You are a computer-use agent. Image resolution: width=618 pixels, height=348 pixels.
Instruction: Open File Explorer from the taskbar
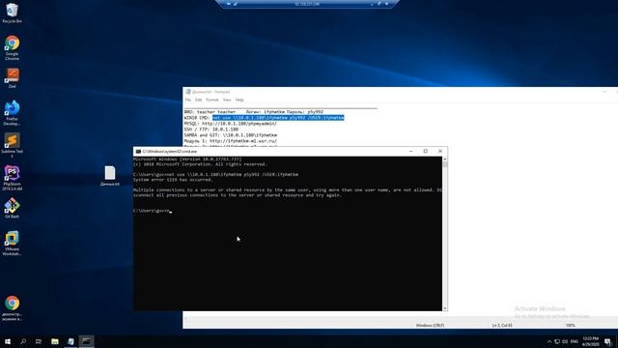[x=55, y=341]
